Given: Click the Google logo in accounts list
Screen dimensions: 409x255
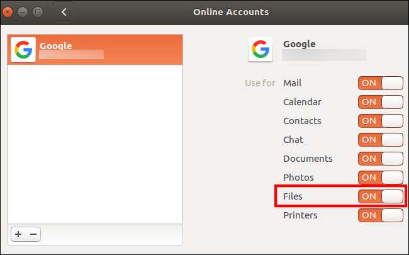Looking at the screenshot, I should coord(23,50).
